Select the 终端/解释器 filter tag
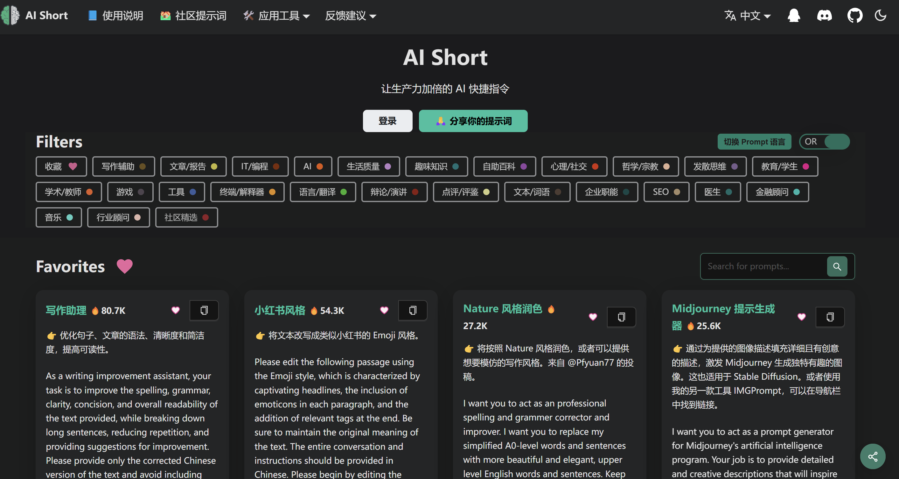Screen dimensions: 899x479 247,192
